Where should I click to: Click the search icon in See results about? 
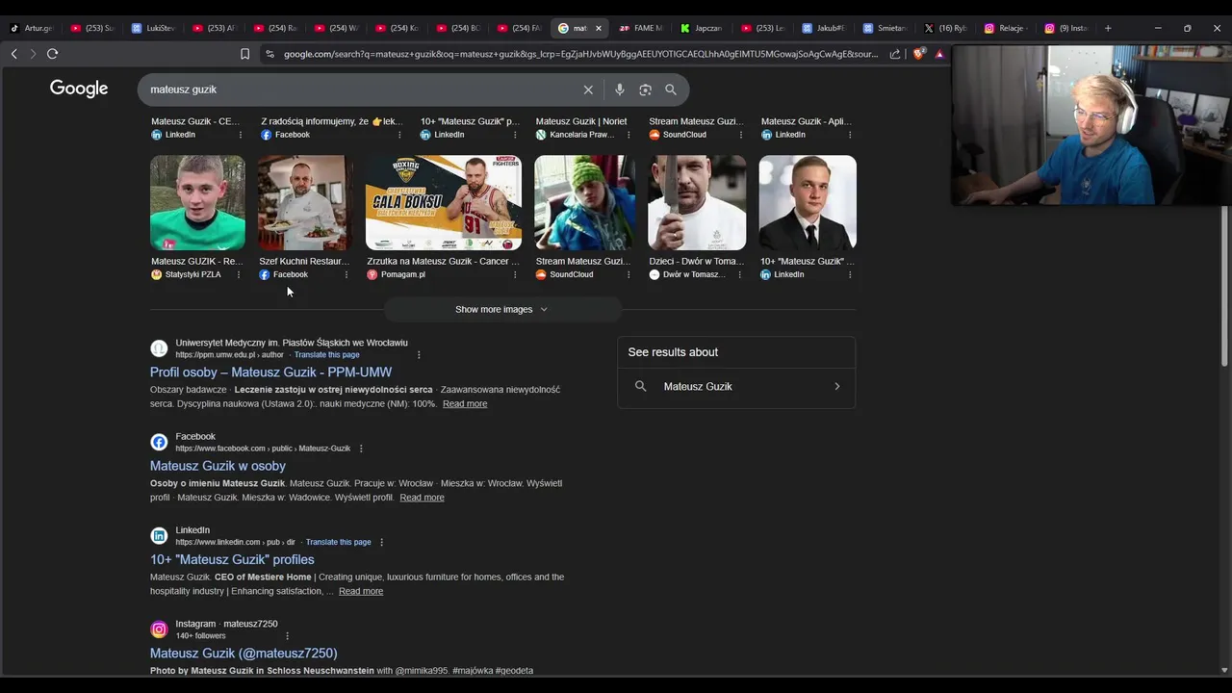[640, 386]
